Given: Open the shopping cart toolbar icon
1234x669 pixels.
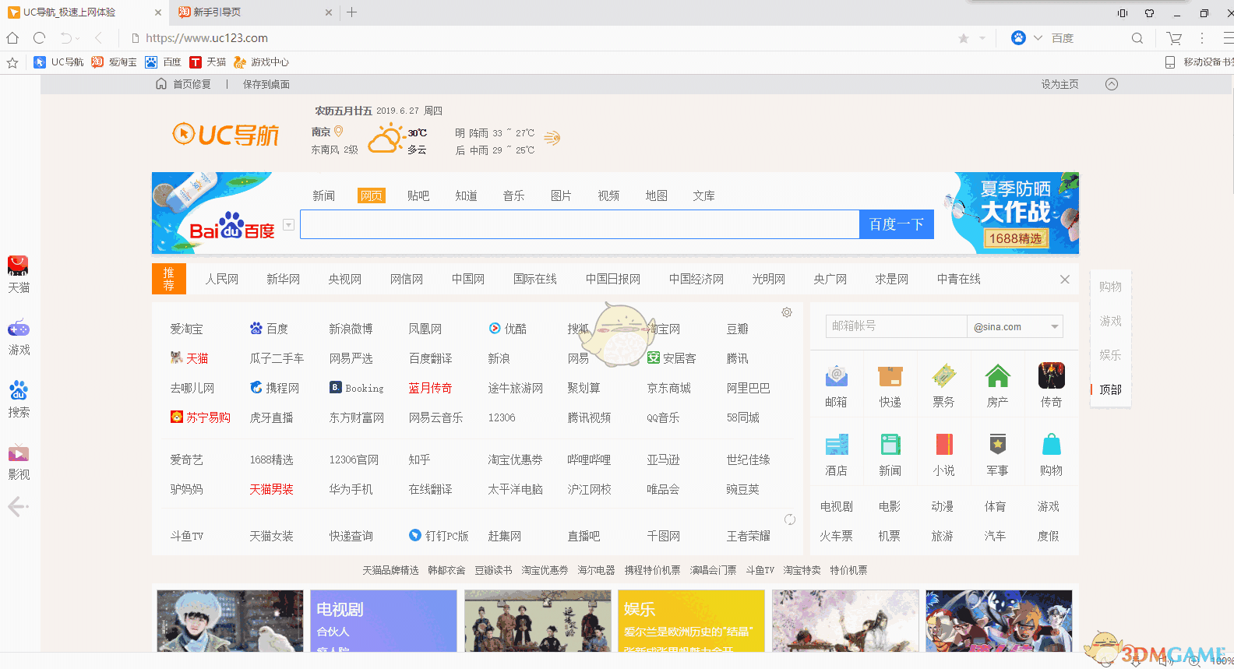Looking at the screenshot, I should pos(1174,38).
